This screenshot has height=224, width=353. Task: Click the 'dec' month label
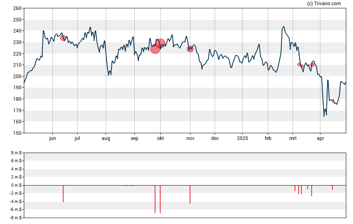[215, 138]
